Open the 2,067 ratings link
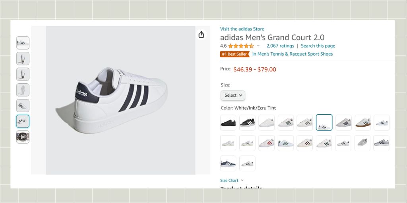The height and width of the screenshot is (203, 407). click(x=280, y=46)
